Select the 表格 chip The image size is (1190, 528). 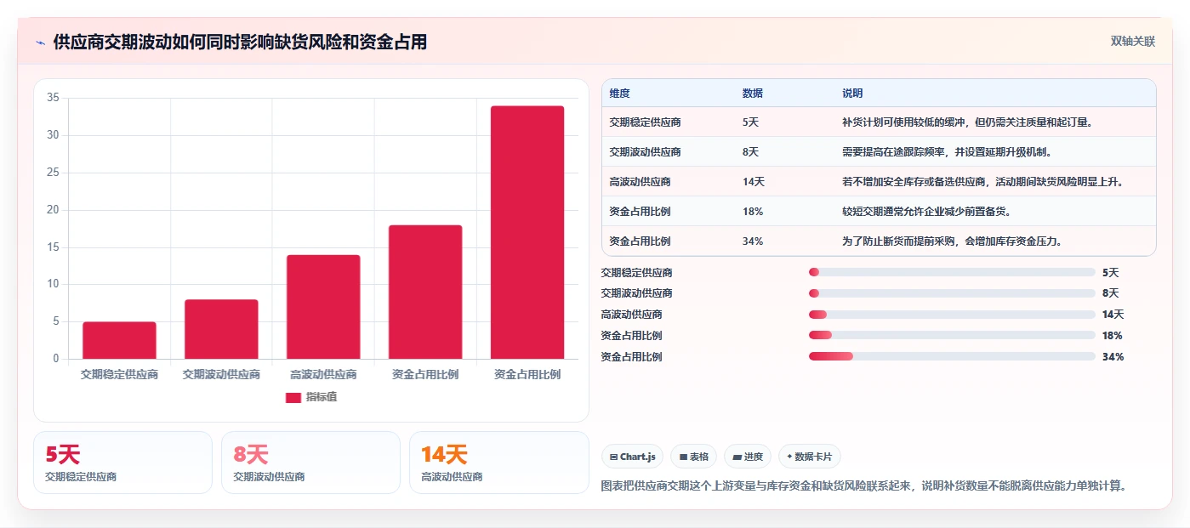pos(693,457)
